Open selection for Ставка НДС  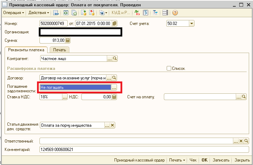[64, 97]
